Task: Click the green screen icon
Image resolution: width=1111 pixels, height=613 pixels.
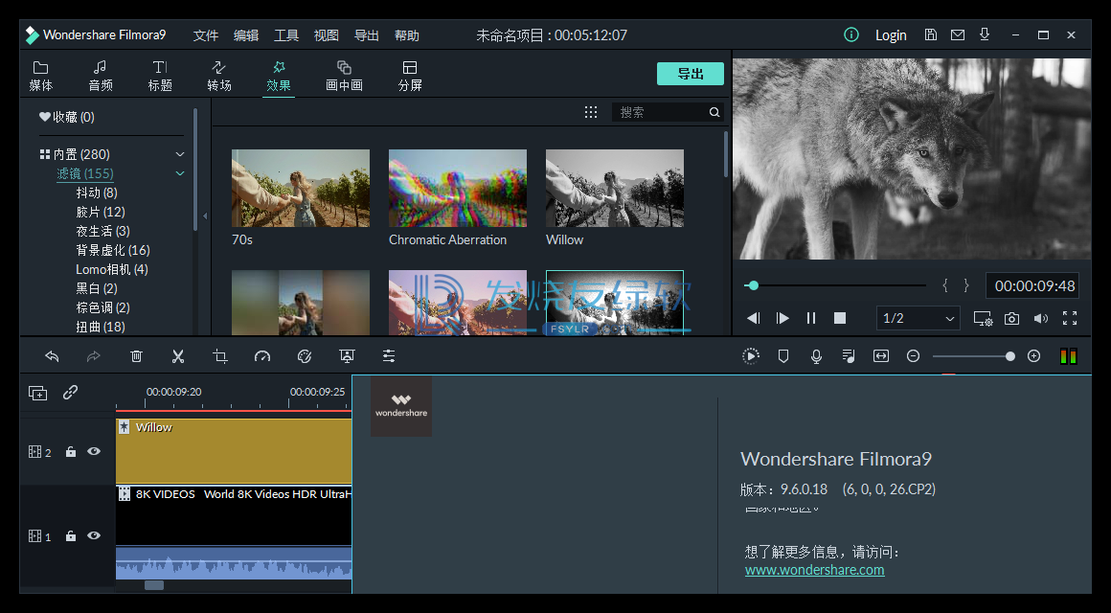Action: (347, 356)
